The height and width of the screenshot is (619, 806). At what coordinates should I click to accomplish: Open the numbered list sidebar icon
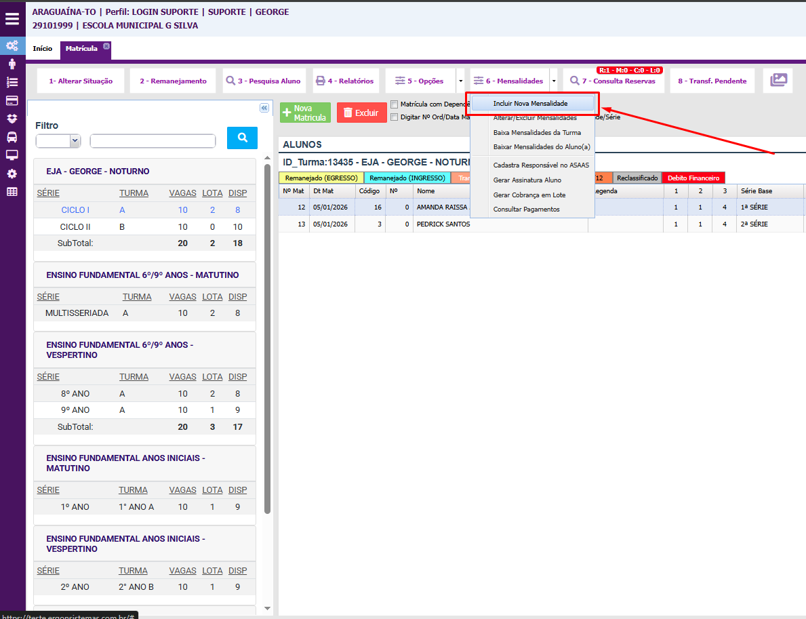(x=12, y=82)
